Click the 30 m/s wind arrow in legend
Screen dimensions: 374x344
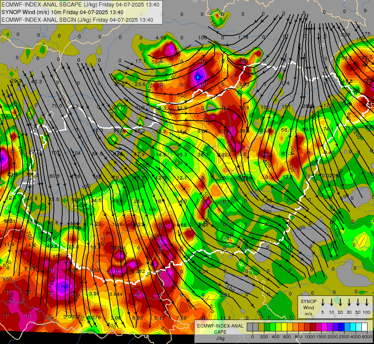349,302
